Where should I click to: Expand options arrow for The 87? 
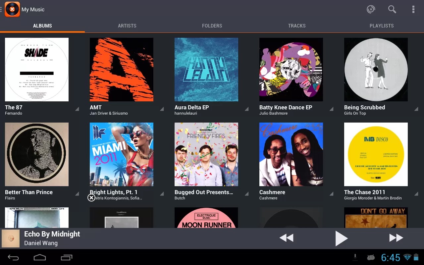click(x=77, y=109)
